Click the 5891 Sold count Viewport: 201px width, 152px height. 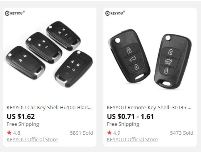click(x=81, y=133)
